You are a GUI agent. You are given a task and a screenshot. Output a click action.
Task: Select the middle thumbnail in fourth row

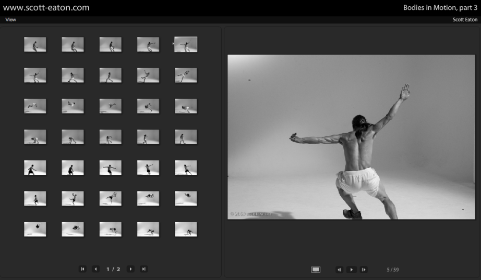coord(111,137)
